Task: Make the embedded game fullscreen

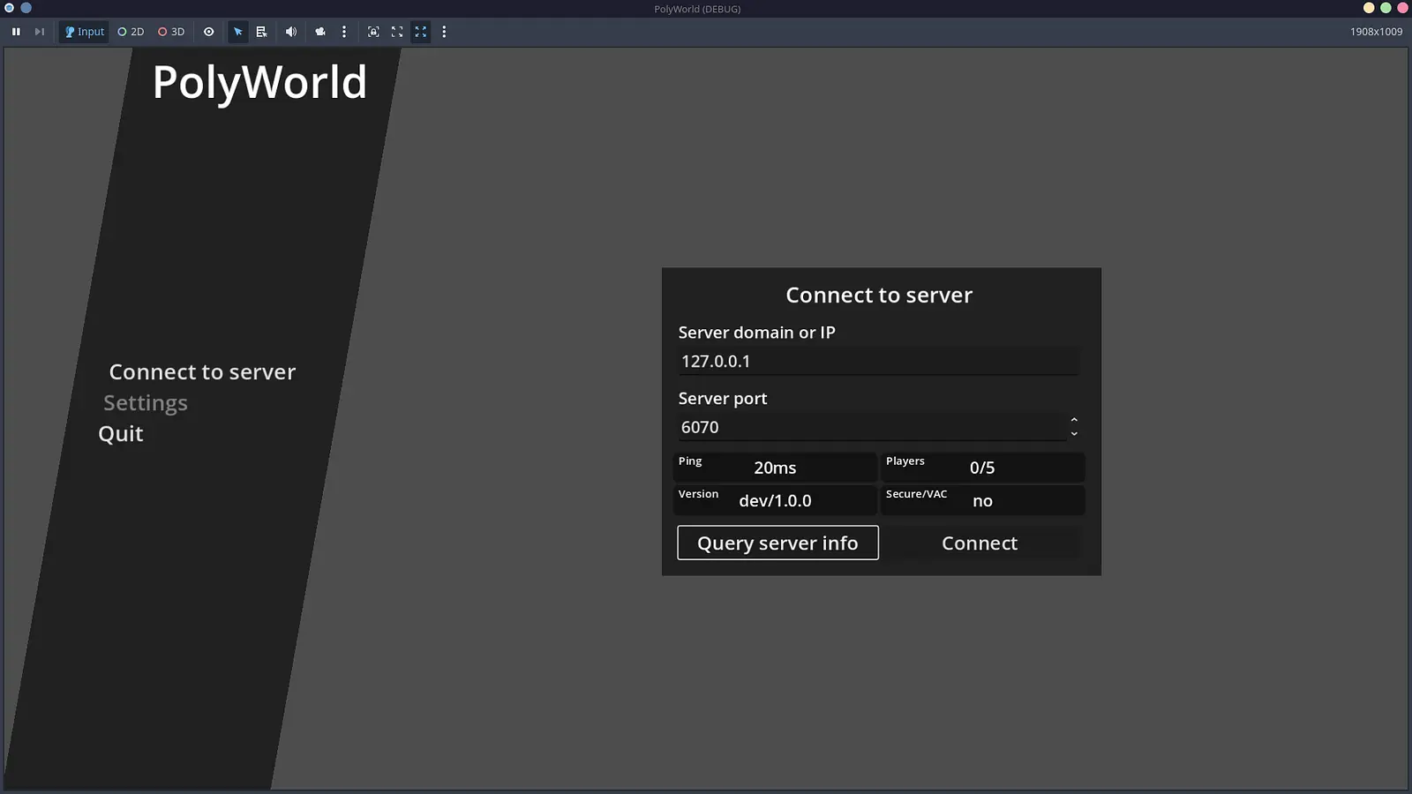Action: click(396, 31)
